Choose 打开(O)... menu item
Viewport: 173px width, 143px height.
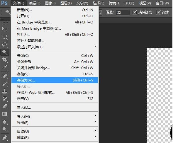55,16
